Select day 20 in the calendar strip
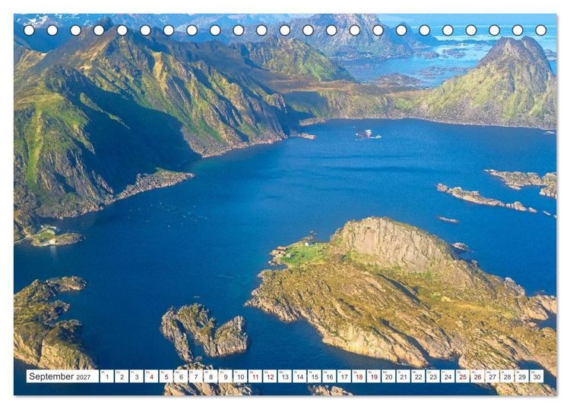Viewport: 570px width, 409px height. (x=388, y=376)
